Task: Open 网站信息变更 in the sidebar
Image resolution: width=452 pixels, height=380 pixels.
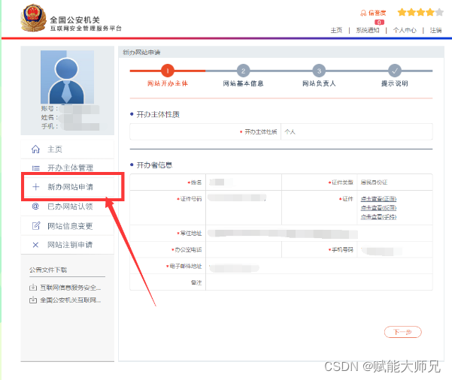Action: click(x=68, y=226)
